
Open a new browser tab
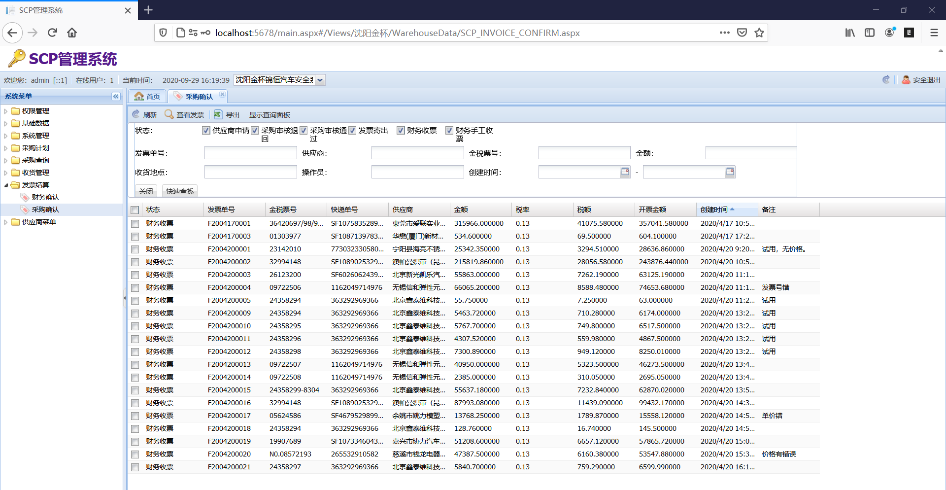tap(148, 10)
